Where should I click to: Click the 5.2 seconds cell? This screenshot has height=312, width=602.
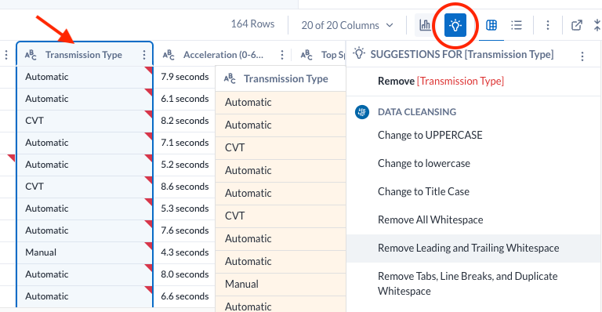tap(185, 165)
